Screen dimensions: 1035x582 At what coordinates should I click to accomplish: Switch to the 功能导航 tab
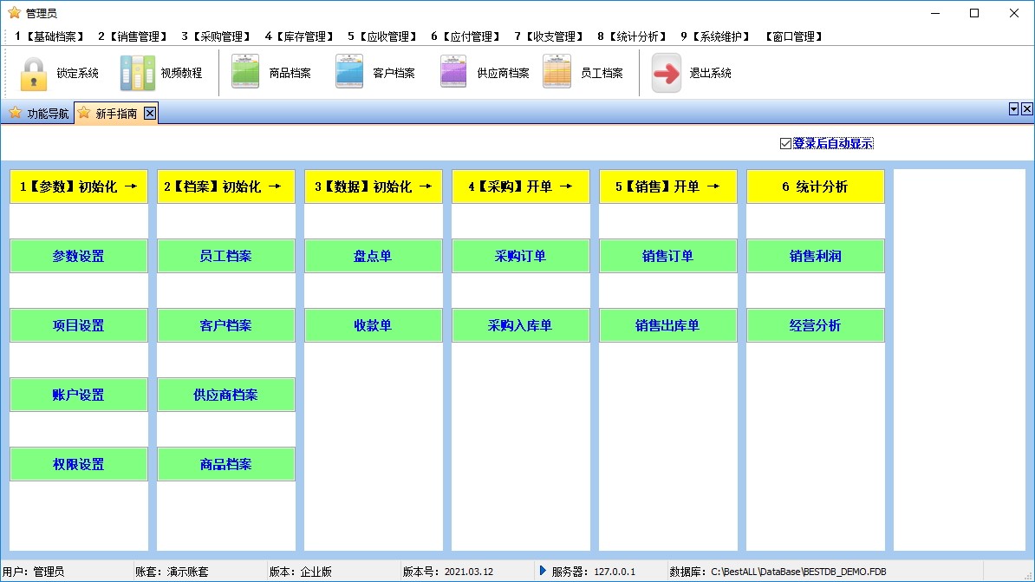(x=38, y=113)
